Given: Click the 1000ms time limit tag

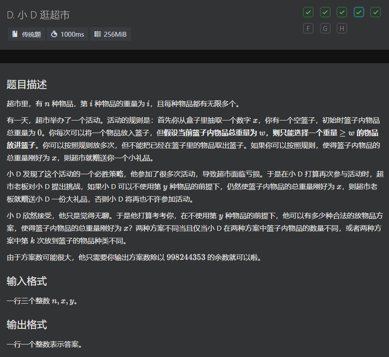Looking at the screenshot, I should (67, 34).
